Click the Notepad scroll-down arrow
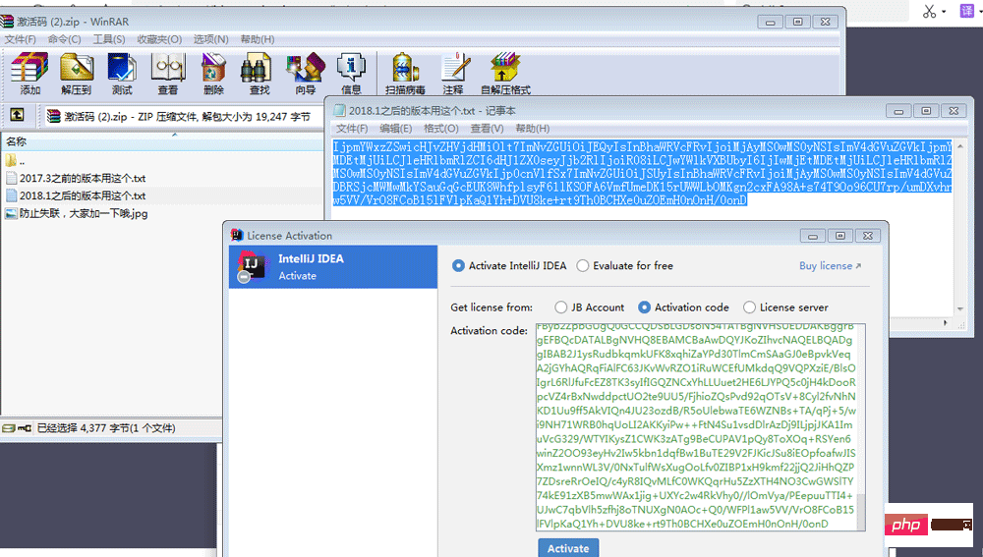Image resolution: width=983 pixels, height=557 pixels. point(959,308)
